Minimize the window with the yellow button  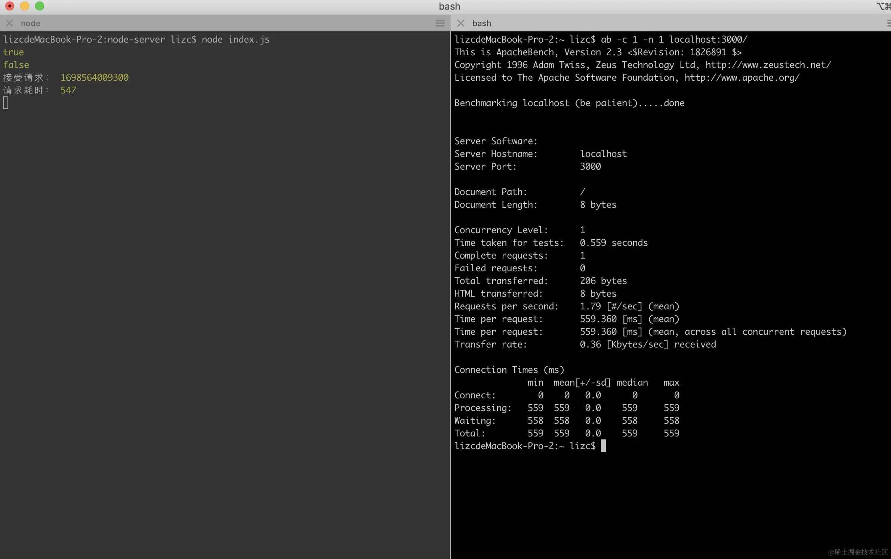25,6
